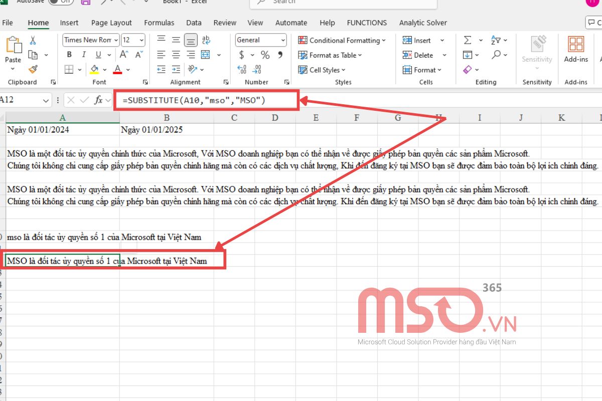Open Font dialog launcher
The image size is (602, 401).
[x=145, y=82]
